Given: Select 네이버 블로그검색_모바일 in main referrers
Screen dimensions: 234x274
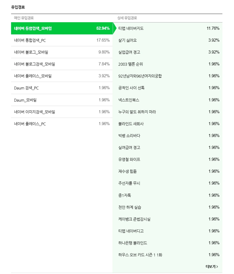Looking at the screenshot, I should pos(62,64).
